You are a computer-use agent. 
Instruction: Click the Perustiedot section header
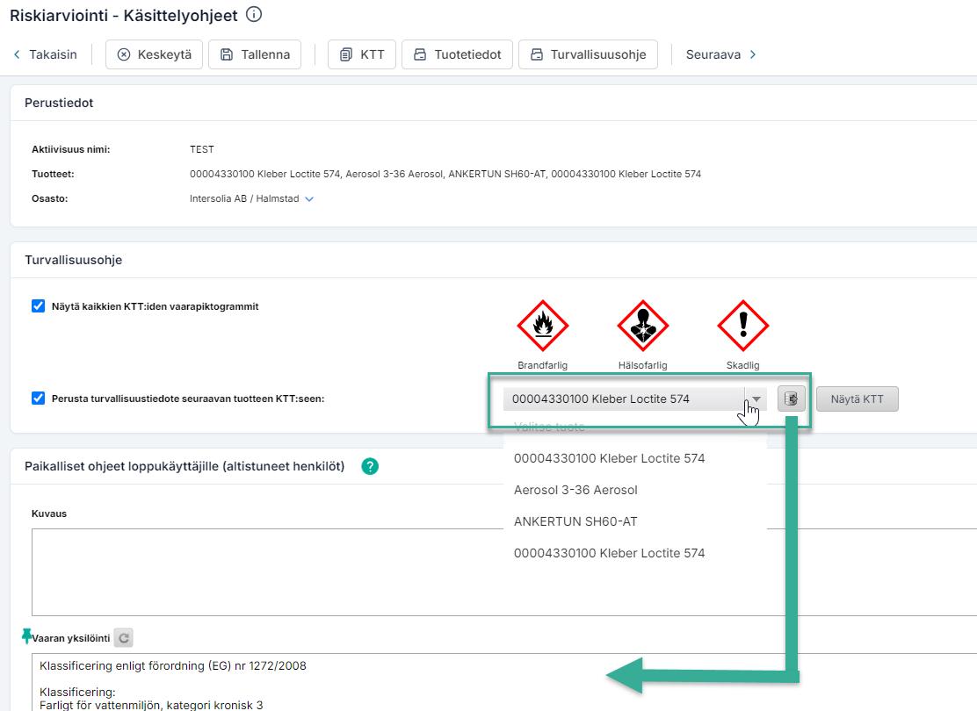pos(59,103)
